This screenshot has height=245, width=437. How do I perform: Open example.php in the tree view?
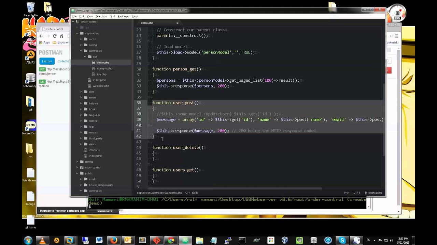pos(104,68)
